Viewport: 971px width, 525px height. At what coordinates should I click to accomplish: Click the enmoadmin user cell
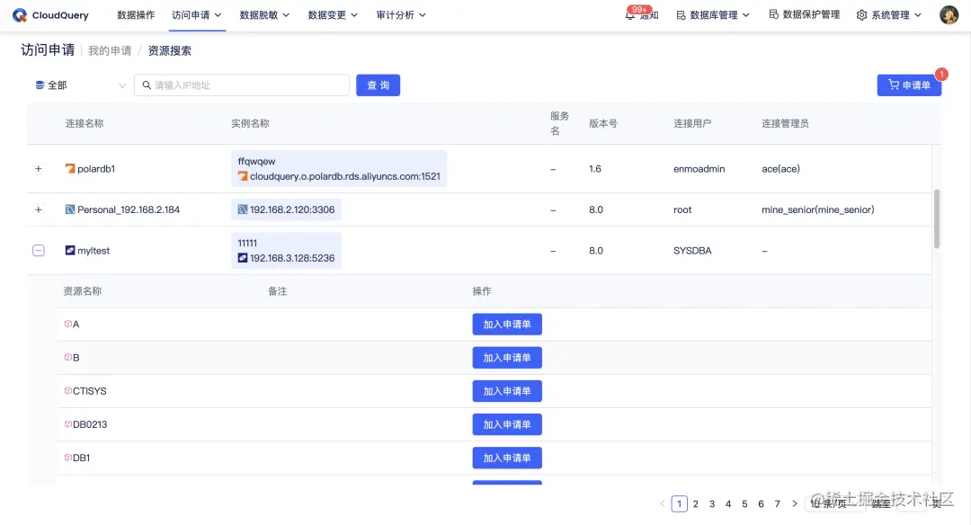coord(699,168)
